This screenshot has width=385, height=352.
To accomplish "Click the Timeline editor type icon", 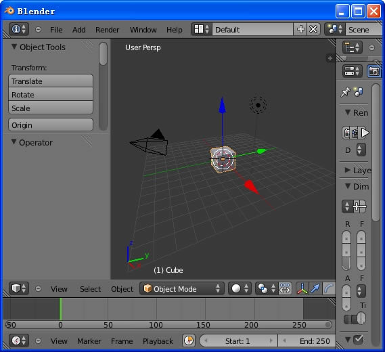I will [x=19, y=340].
